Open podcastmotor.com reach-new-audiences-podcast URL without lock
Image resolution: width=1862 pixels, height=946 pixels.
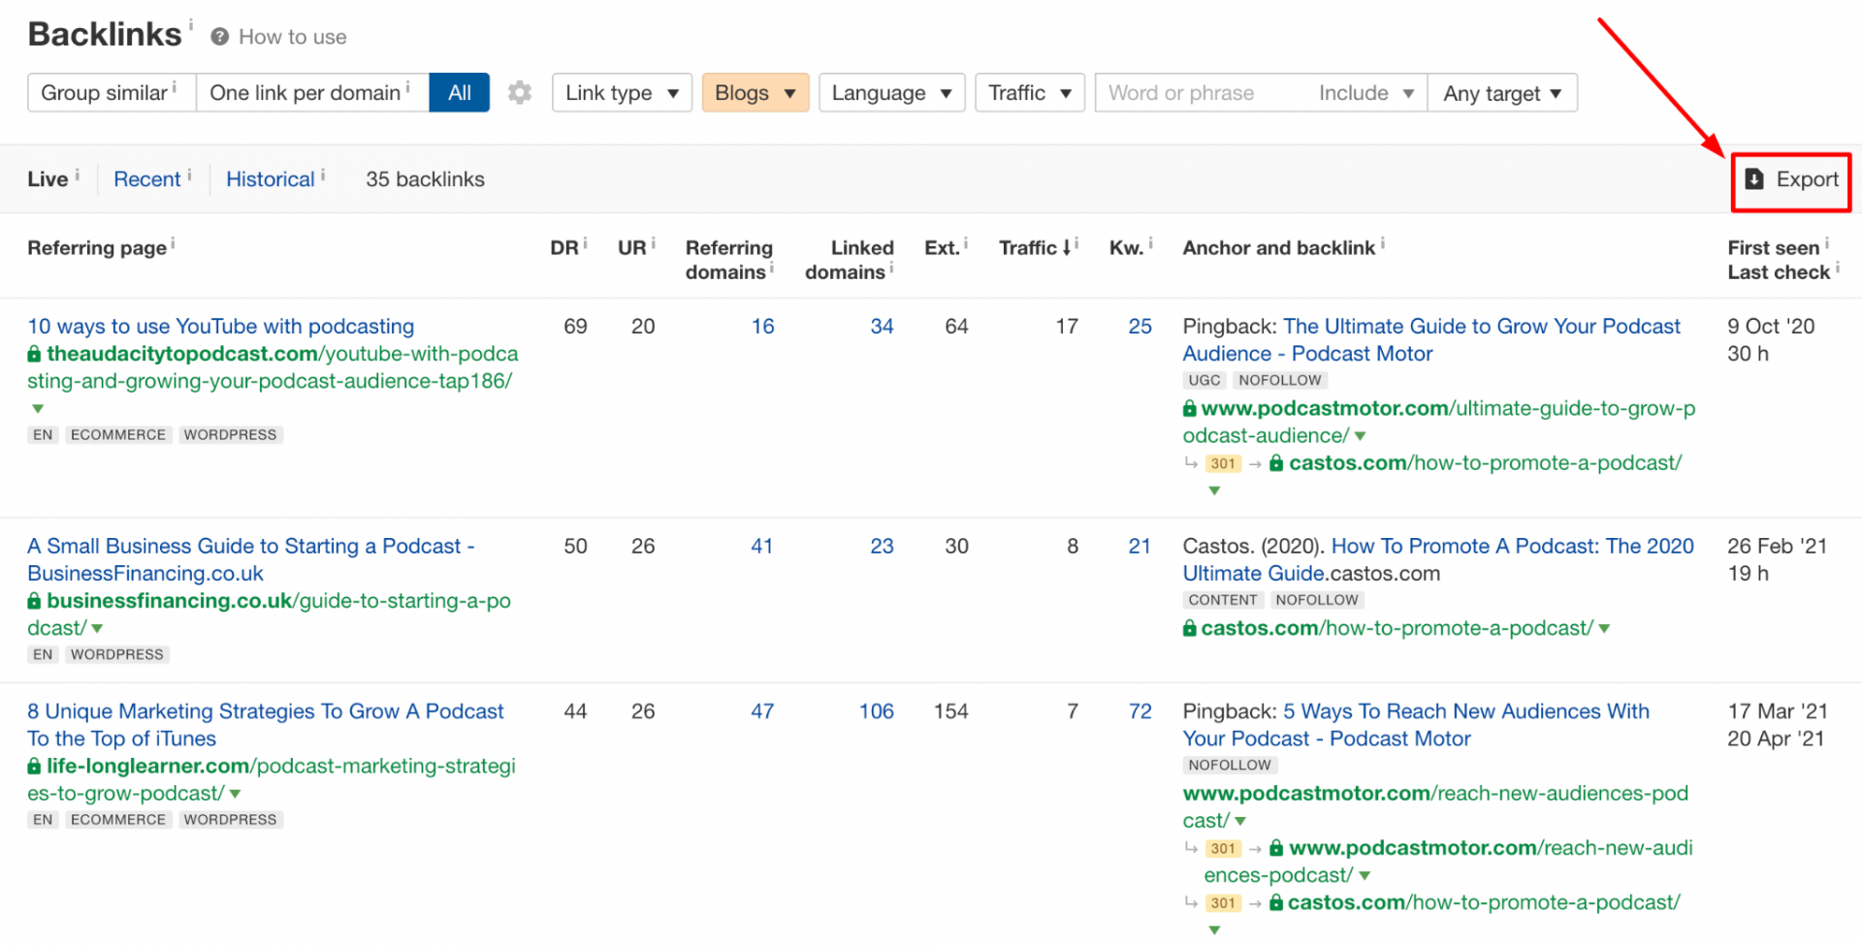click(x=1435, y=806)
